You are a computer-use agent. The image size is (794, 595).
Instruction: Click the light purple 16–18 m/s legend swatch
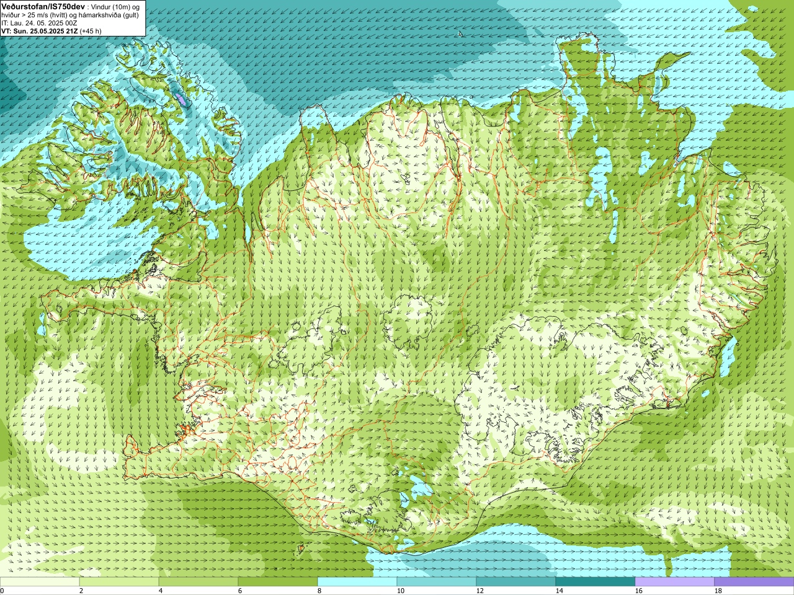[x=675, y=582]
